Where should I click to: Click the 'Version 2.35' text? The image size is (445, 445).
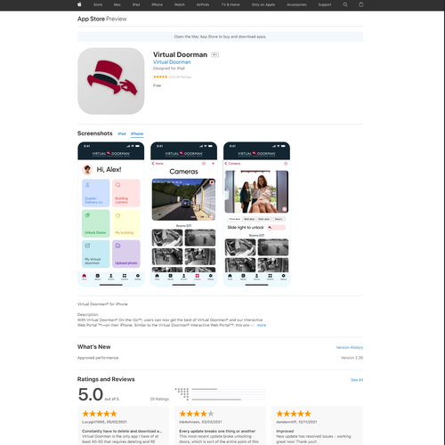pyautogui.click(x=352, y=358)
